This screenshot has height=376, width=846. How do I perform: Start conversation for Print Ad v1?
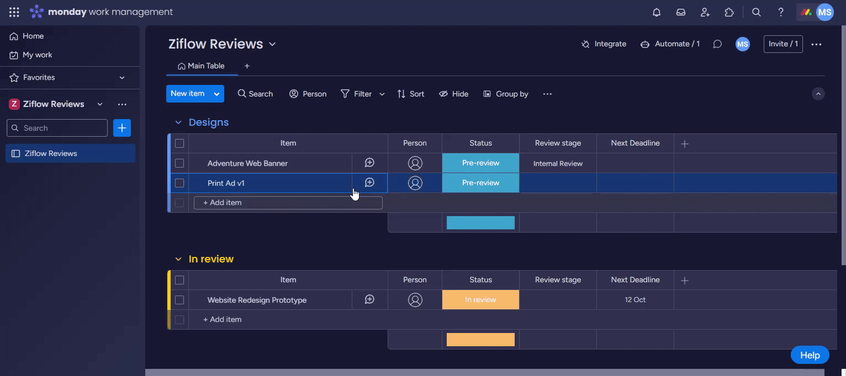pyautogui.click(x=369, y=183)
